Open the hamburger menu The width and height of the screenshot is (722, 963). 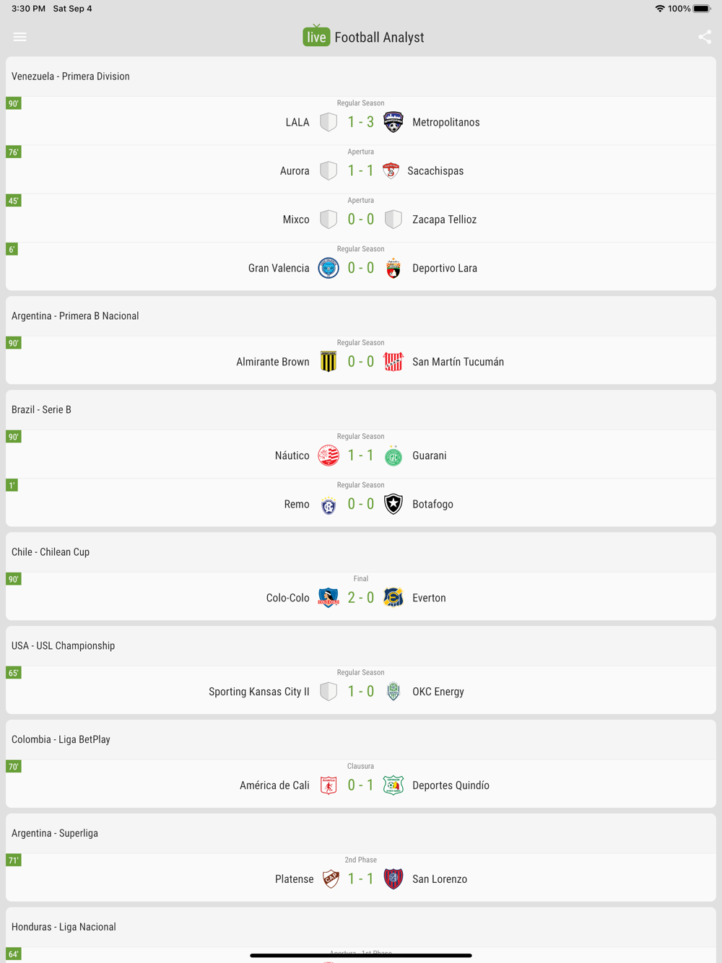click(x=19, y=37)
